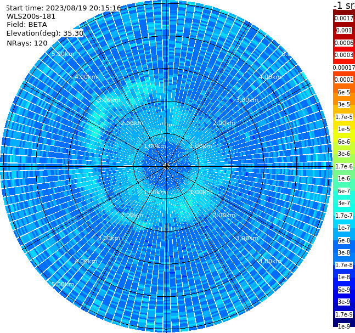355x333 pixels.
Task: Click the 3e-8 colorbar value
Action: click(x=344, y=252)
